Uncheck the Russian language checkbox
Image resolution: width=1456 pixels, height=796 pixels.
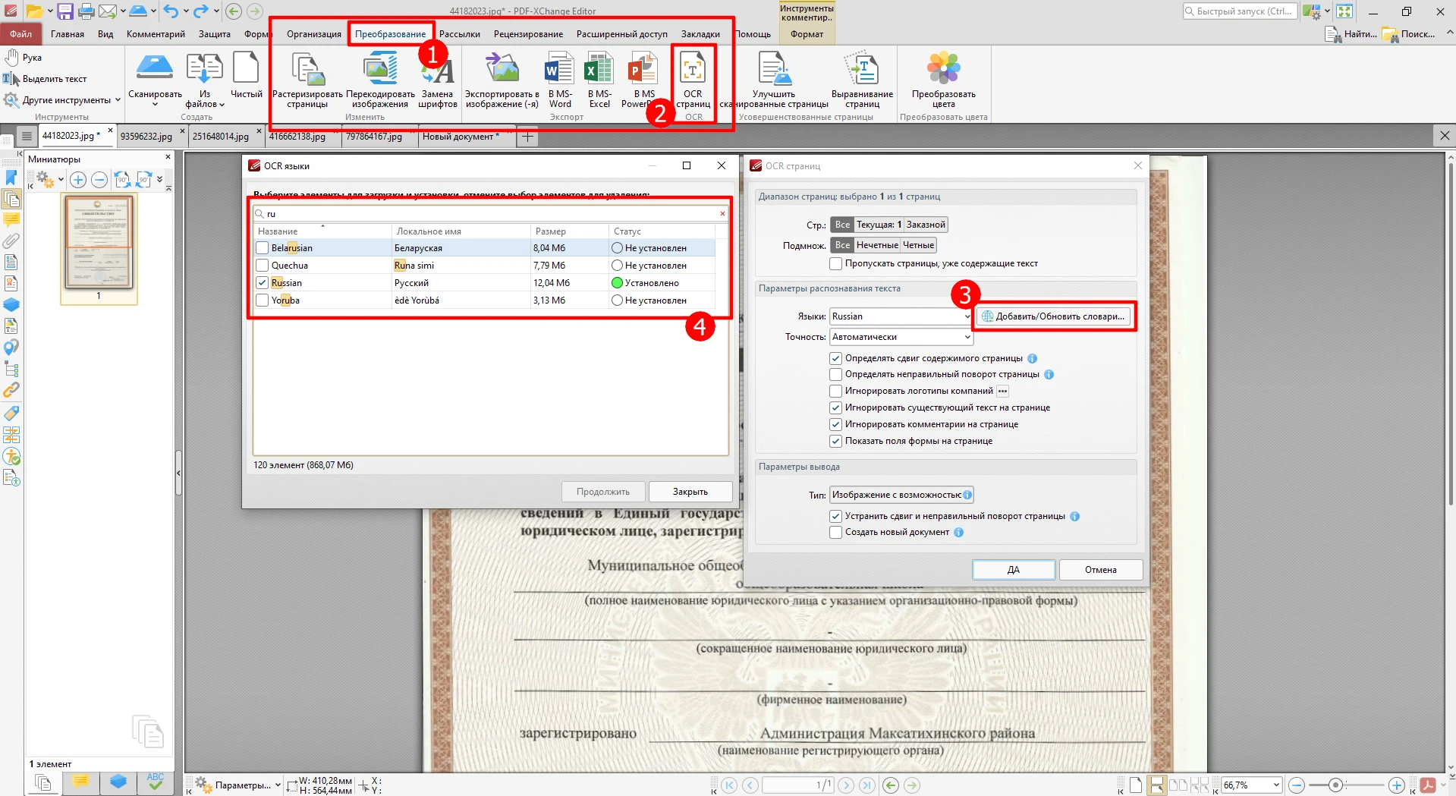pos(263,283)
